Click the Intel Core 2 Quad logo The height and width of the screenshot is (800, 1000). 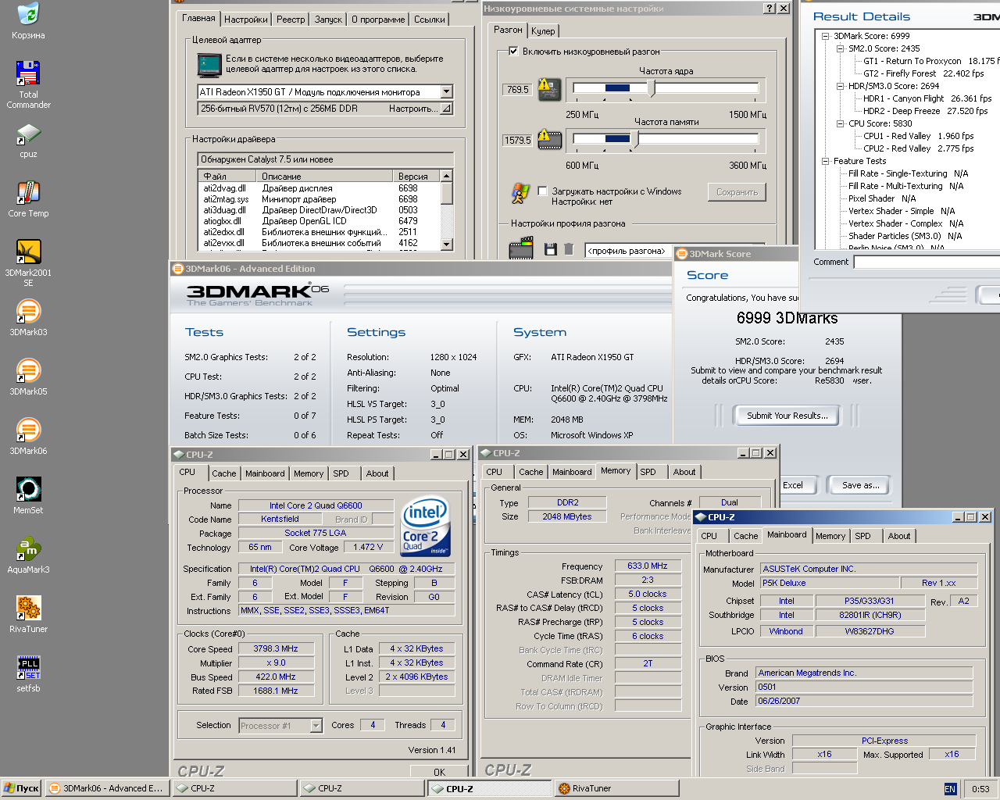(425, 527)
